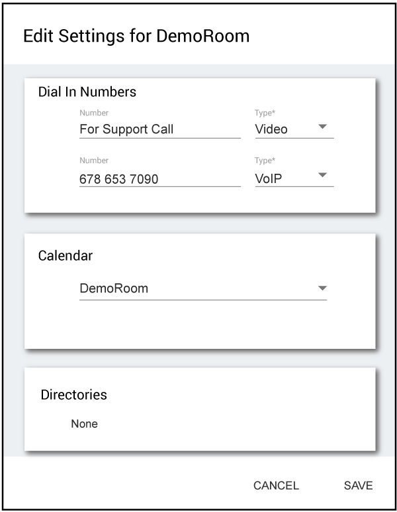The height and width of the screenshot is (512, 397).
Task: Click the Type* label above Video
Action: tap(265, 113)
